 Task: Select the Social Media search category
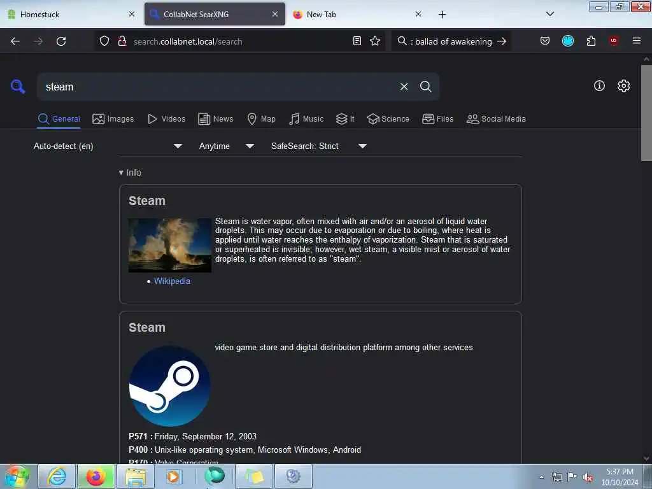(496, 119)
